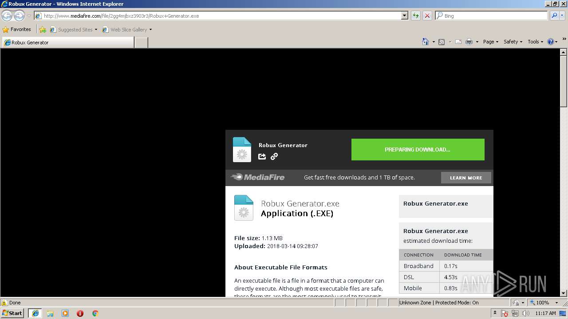This screenshot has height=319, width=568.
Task: Expand the command bar overflow chevron
Action: tap(564, 40)
